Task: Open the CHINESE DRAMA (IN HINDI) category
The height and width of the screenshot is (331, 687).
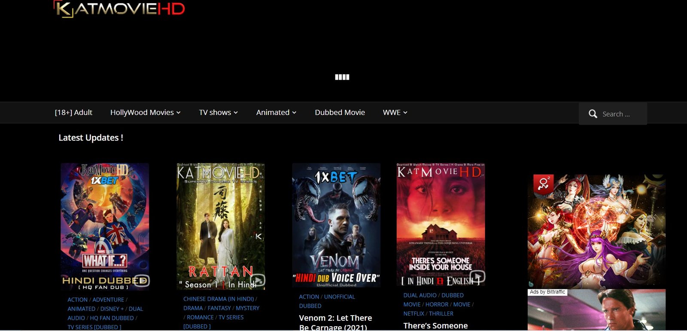Action: [x=219, y=299]
